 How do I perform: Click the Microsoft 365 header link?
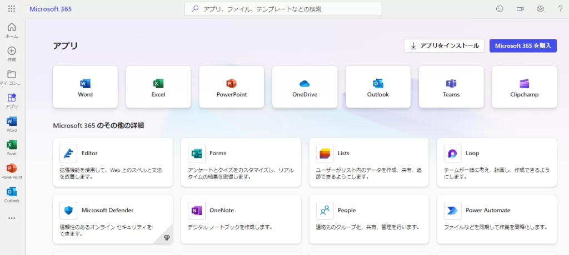click(51, 9)
